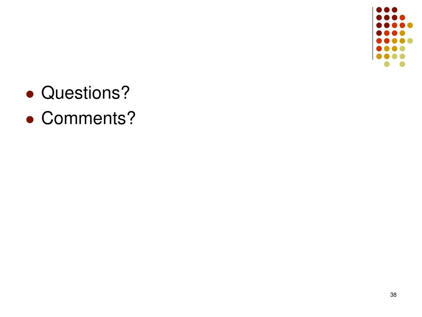Click the only dark red dot in fourth row
Viewport: 422px width, 317px height.
pos(379,33)
